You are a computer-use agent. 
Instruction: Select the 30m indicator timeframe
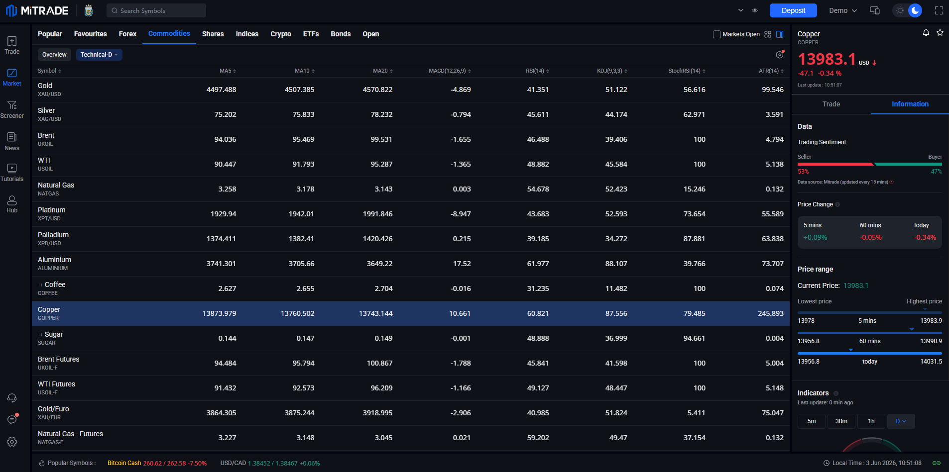tap(841, 421)
